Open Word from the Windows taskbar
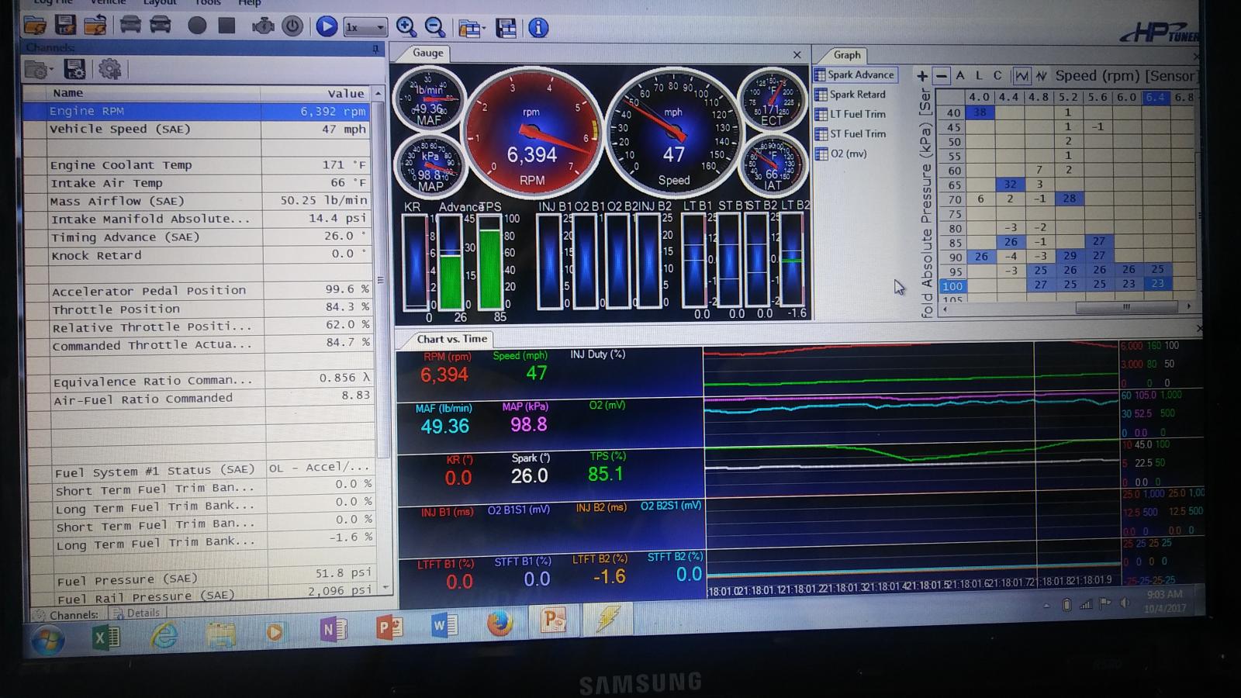The width and height of the screenshot is (1241, 698). 444,624
